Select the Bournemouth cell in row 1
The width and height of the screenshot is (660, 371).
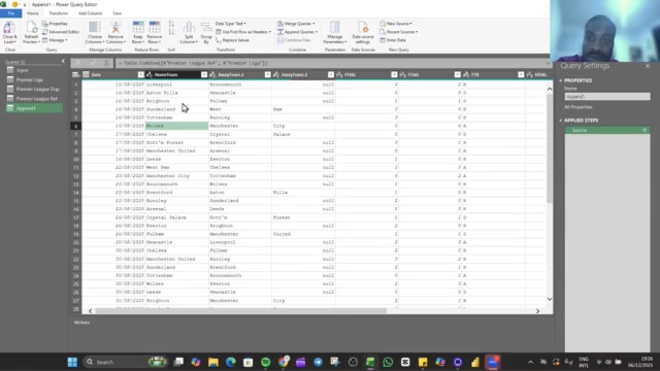tap(240, 85)
